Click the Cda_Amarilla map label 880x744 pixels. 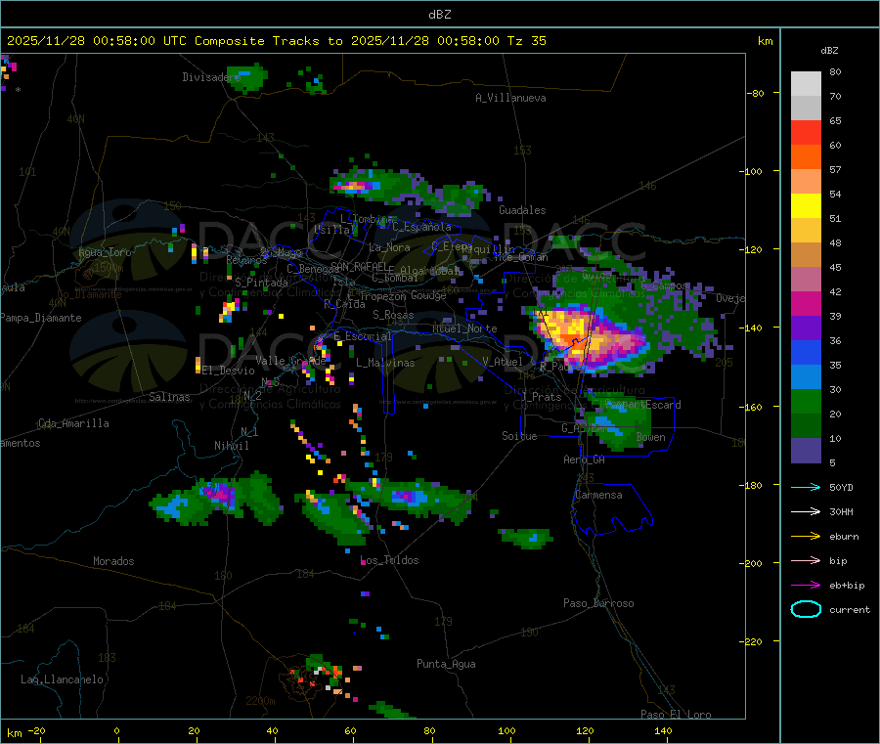(73, 423)
